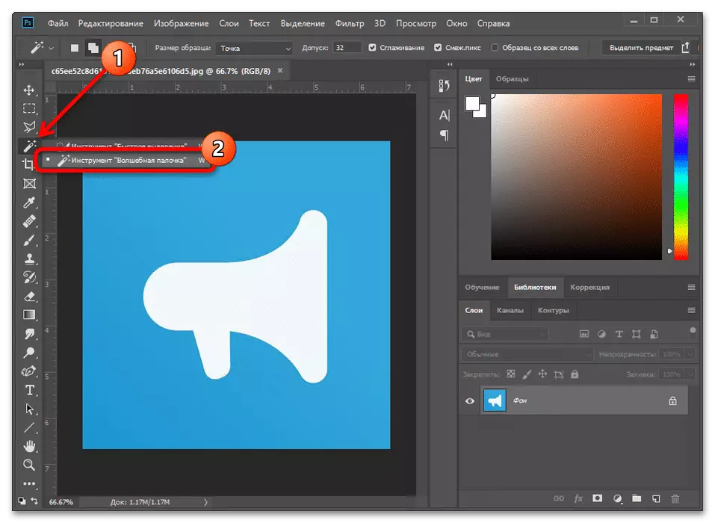Expand the status bar info arrow
The width and height of the screenshot is (715, 523).
click(205, 502)
